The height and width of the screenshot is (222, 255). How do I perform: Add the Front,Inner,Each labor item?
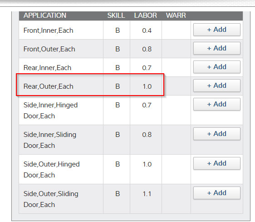point(216,30)
